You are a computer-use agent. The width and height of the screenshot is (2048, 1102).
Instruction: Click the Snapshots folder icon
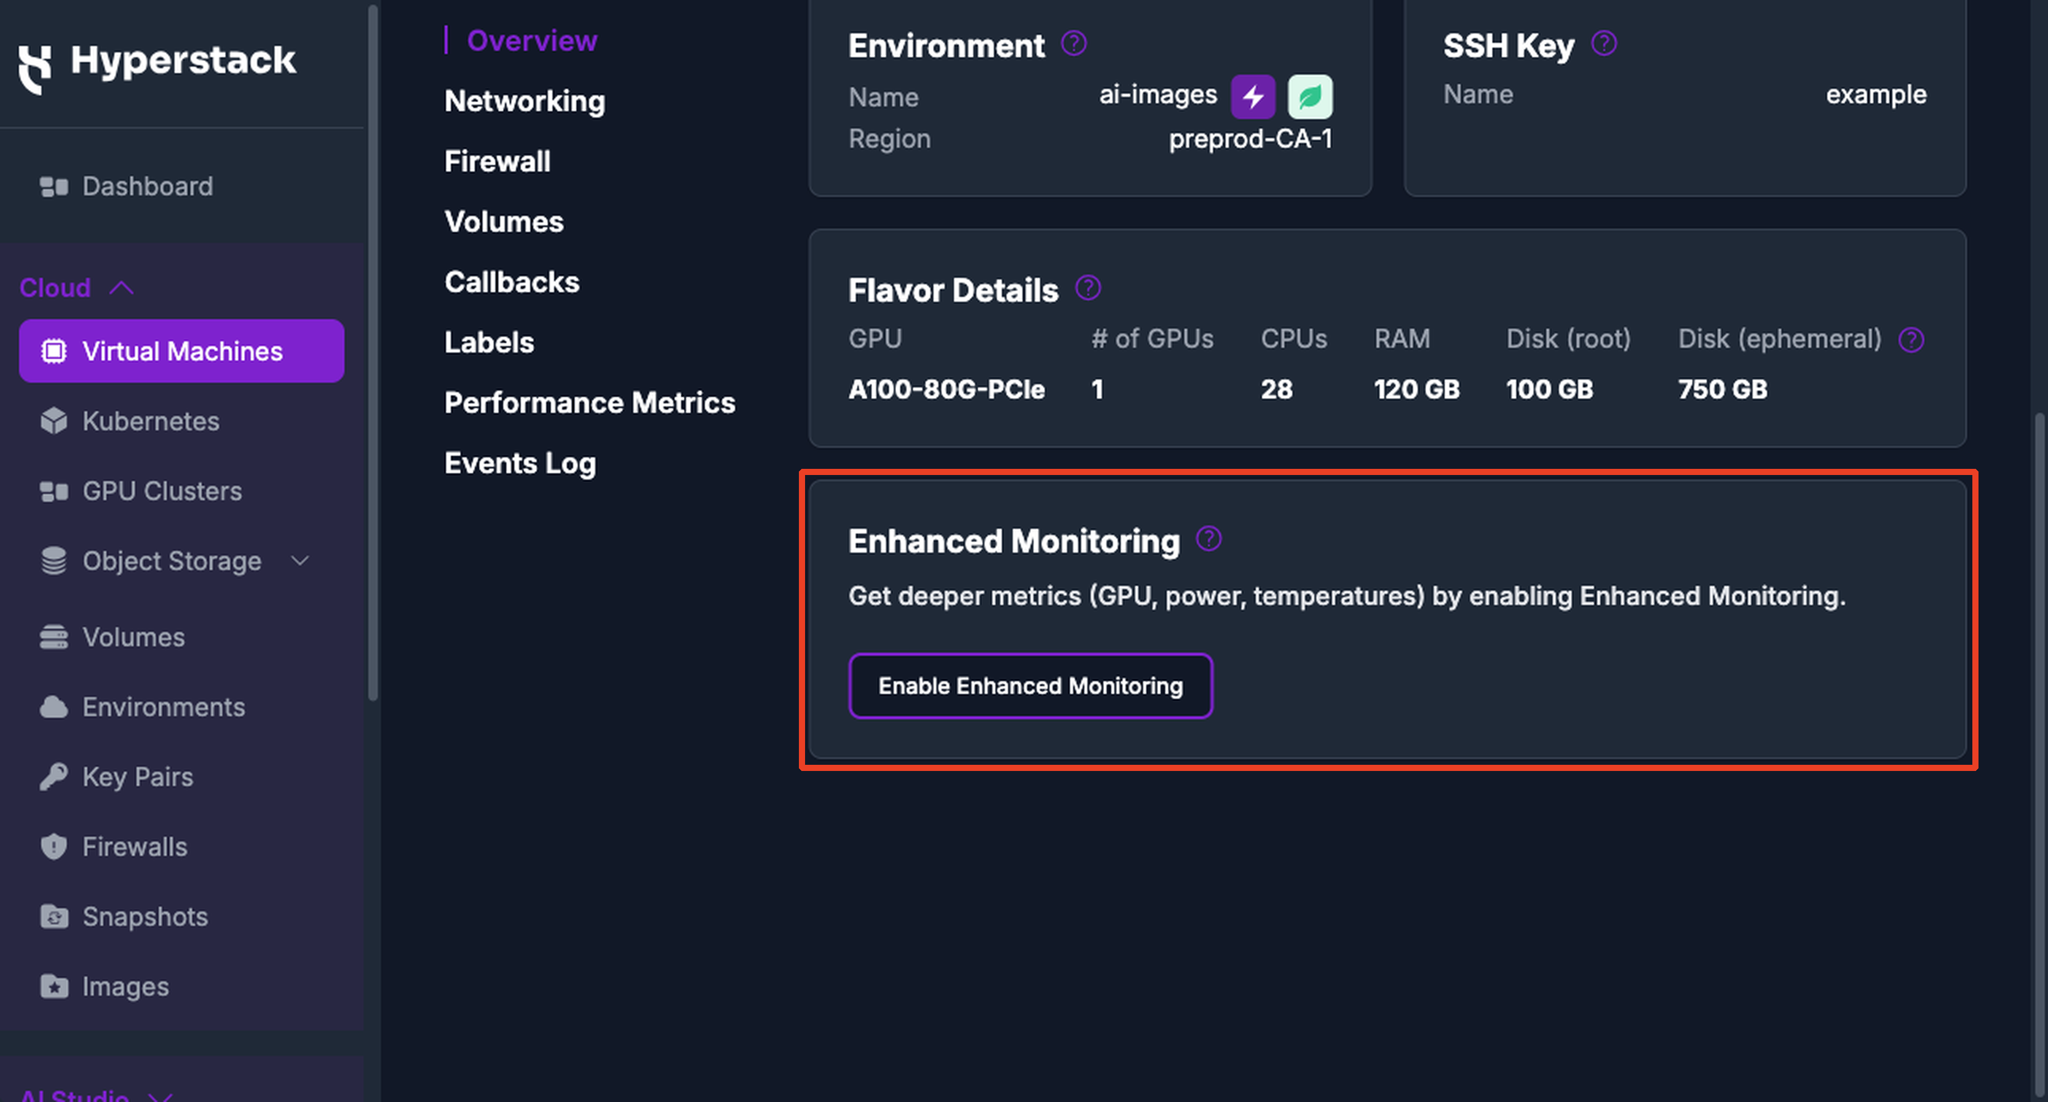tap(54, 917)
